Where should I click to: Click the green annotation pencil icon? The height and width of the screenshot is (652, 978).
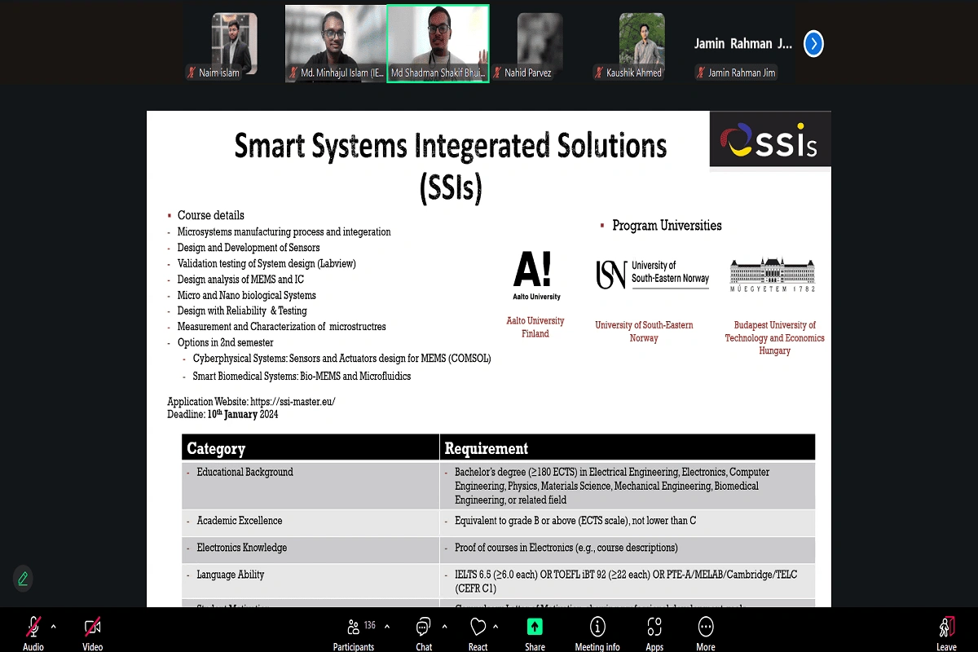click(23, 579)
